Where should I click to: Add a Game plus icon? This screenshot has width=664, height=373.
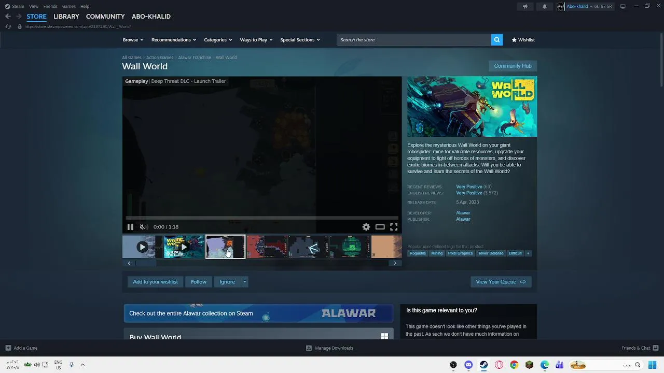coord(8,348)
